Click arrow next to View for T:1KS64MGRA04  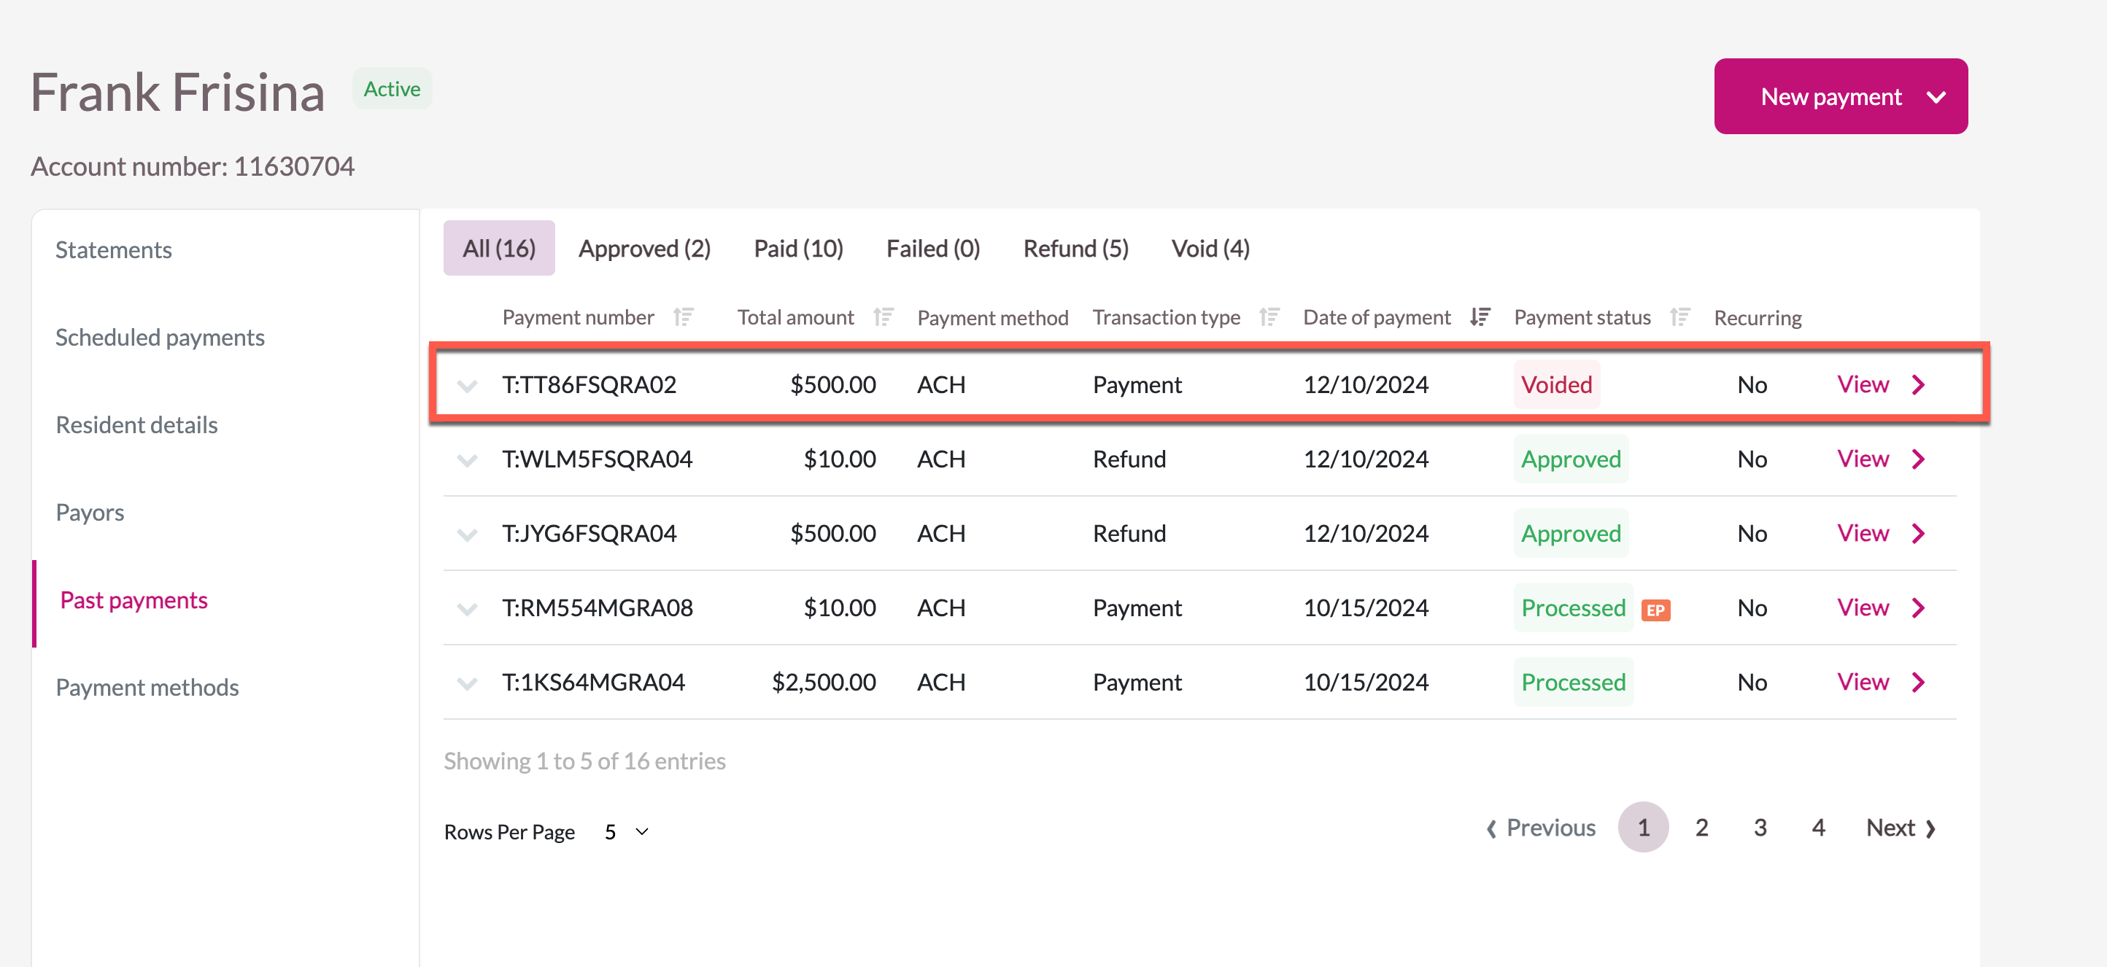click(1918, 683)
